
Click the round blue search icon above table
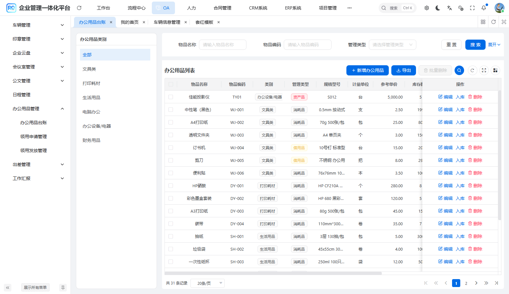pyautogui.click(x=459, y=70)
